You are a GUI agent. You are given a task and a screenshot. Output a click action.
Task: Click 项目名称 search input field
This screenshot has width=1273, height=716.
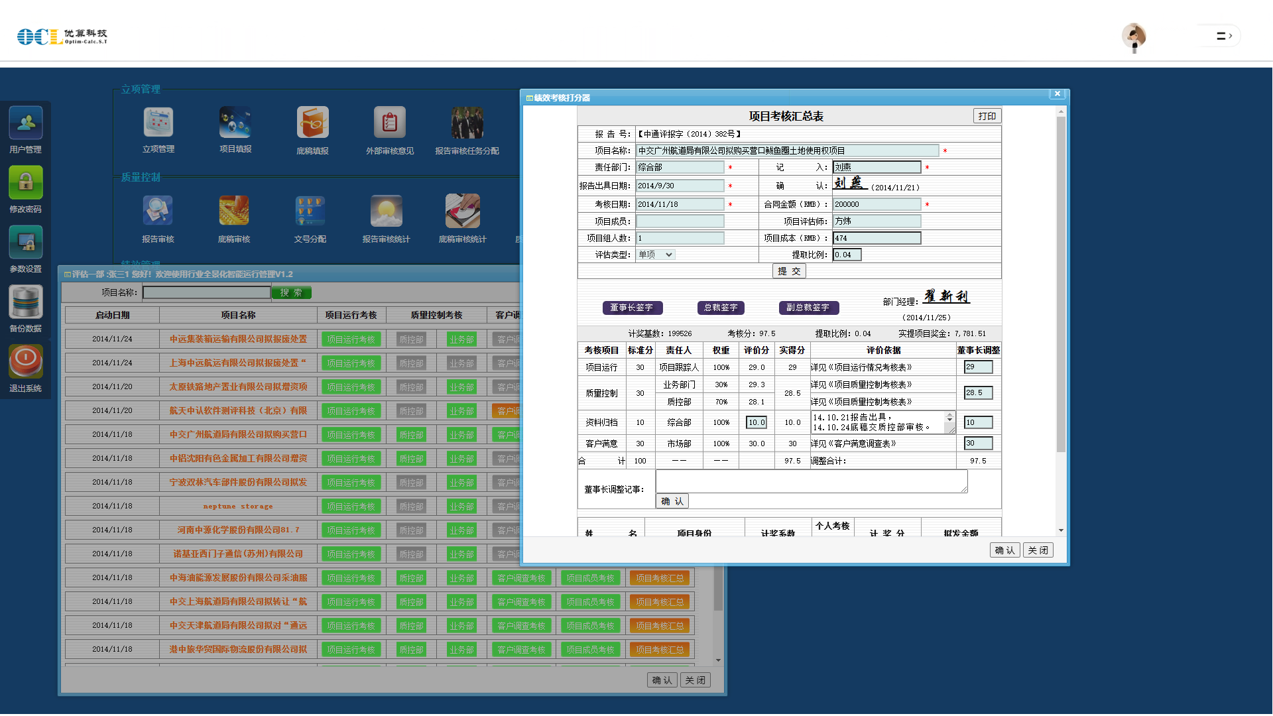206,292
